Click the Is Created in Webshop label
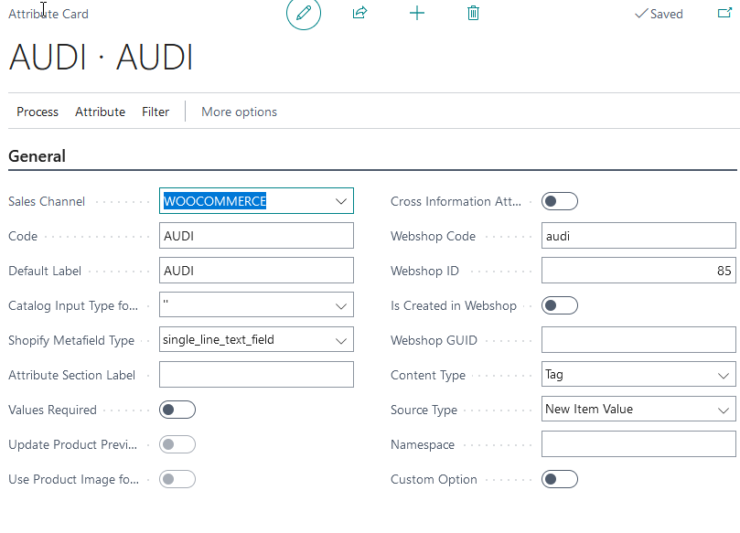The height and width of the screenshot is (533, 740). click(x=454, y=305)
